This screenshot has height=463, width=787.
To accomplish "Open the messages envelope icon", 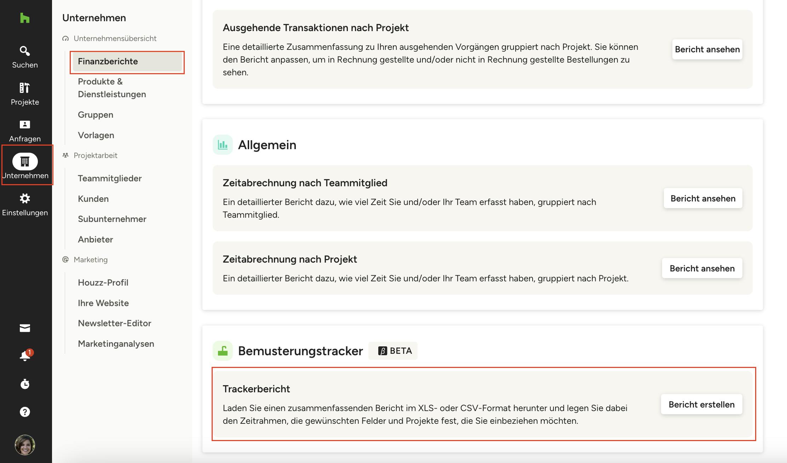I will [25, 328].
